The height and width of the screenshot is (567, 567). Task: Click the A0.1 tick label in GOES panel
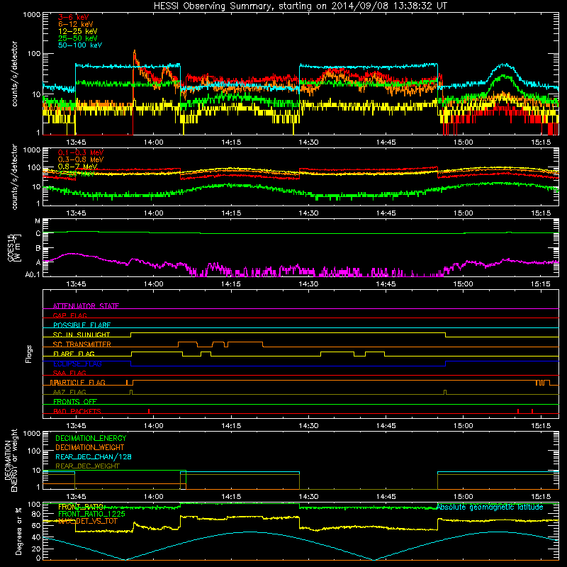[x=33, y=275]
